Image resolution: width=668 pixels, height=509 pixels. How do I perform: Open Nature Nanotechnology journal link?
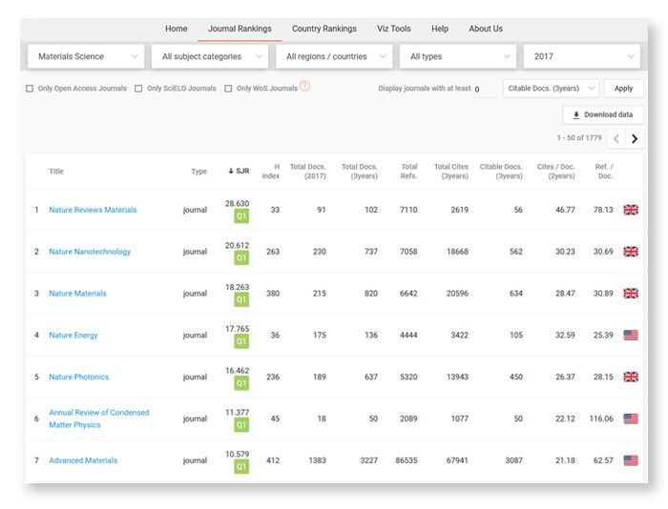click(x=90, y=252)
